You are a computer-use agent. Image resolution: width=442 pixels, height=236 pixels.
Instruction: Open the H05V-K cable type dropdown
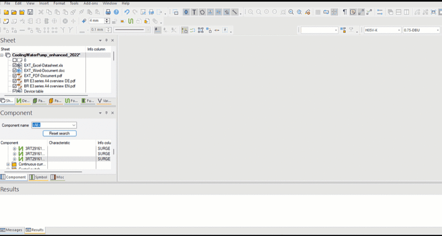399,30
